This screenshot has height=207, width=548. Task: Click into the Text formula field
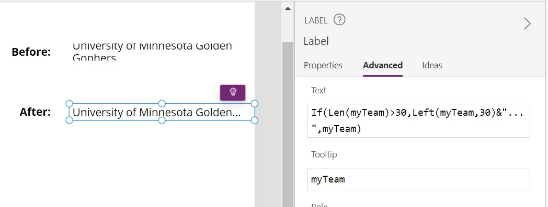tap(418, 120)
